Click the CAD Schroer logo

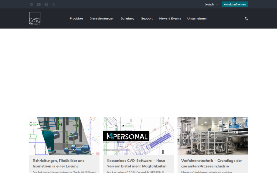[35, 18]
